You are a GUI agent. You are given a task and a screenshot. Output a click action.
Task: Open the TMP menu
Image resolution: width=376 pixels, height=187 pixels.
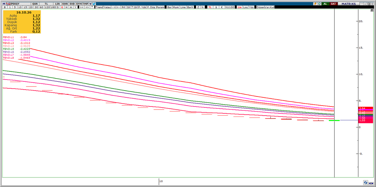(x=86, y=3)
